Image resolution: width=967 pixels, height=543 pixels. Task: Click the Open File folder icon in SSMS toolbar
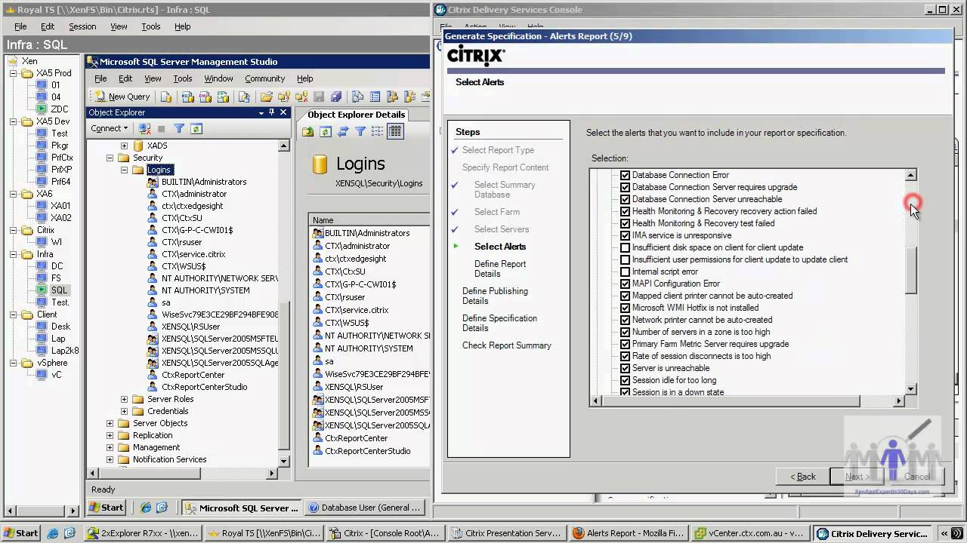click(x=266, y=97)
